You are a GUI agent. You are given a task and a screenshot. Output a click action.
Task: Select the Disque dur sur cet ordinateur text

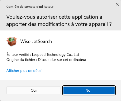pos(62,60)
